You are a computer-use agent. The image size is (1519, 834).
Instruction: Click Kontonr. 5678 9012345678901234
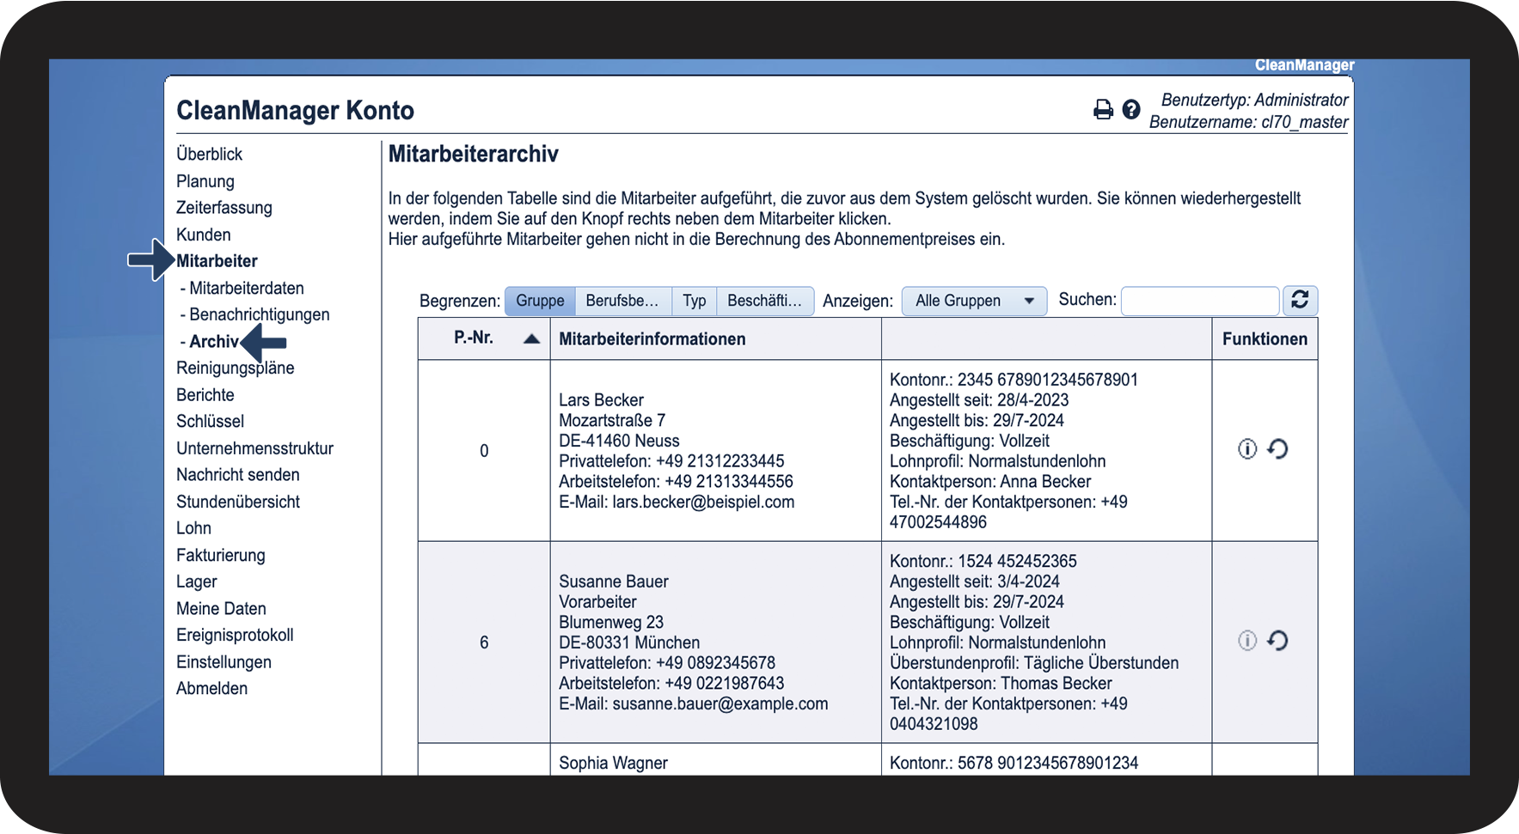tap(1014, 763)
